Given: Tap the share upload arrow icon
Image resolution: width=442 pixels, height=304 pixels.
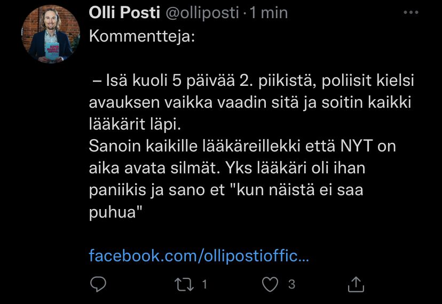Looking at the screenshot, I should pyautogui.click(x=356, y=284).
